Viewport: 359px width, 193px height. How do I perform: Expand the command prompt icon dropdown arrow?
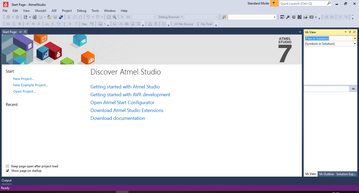pyautogui.click(x=316, y=17)
